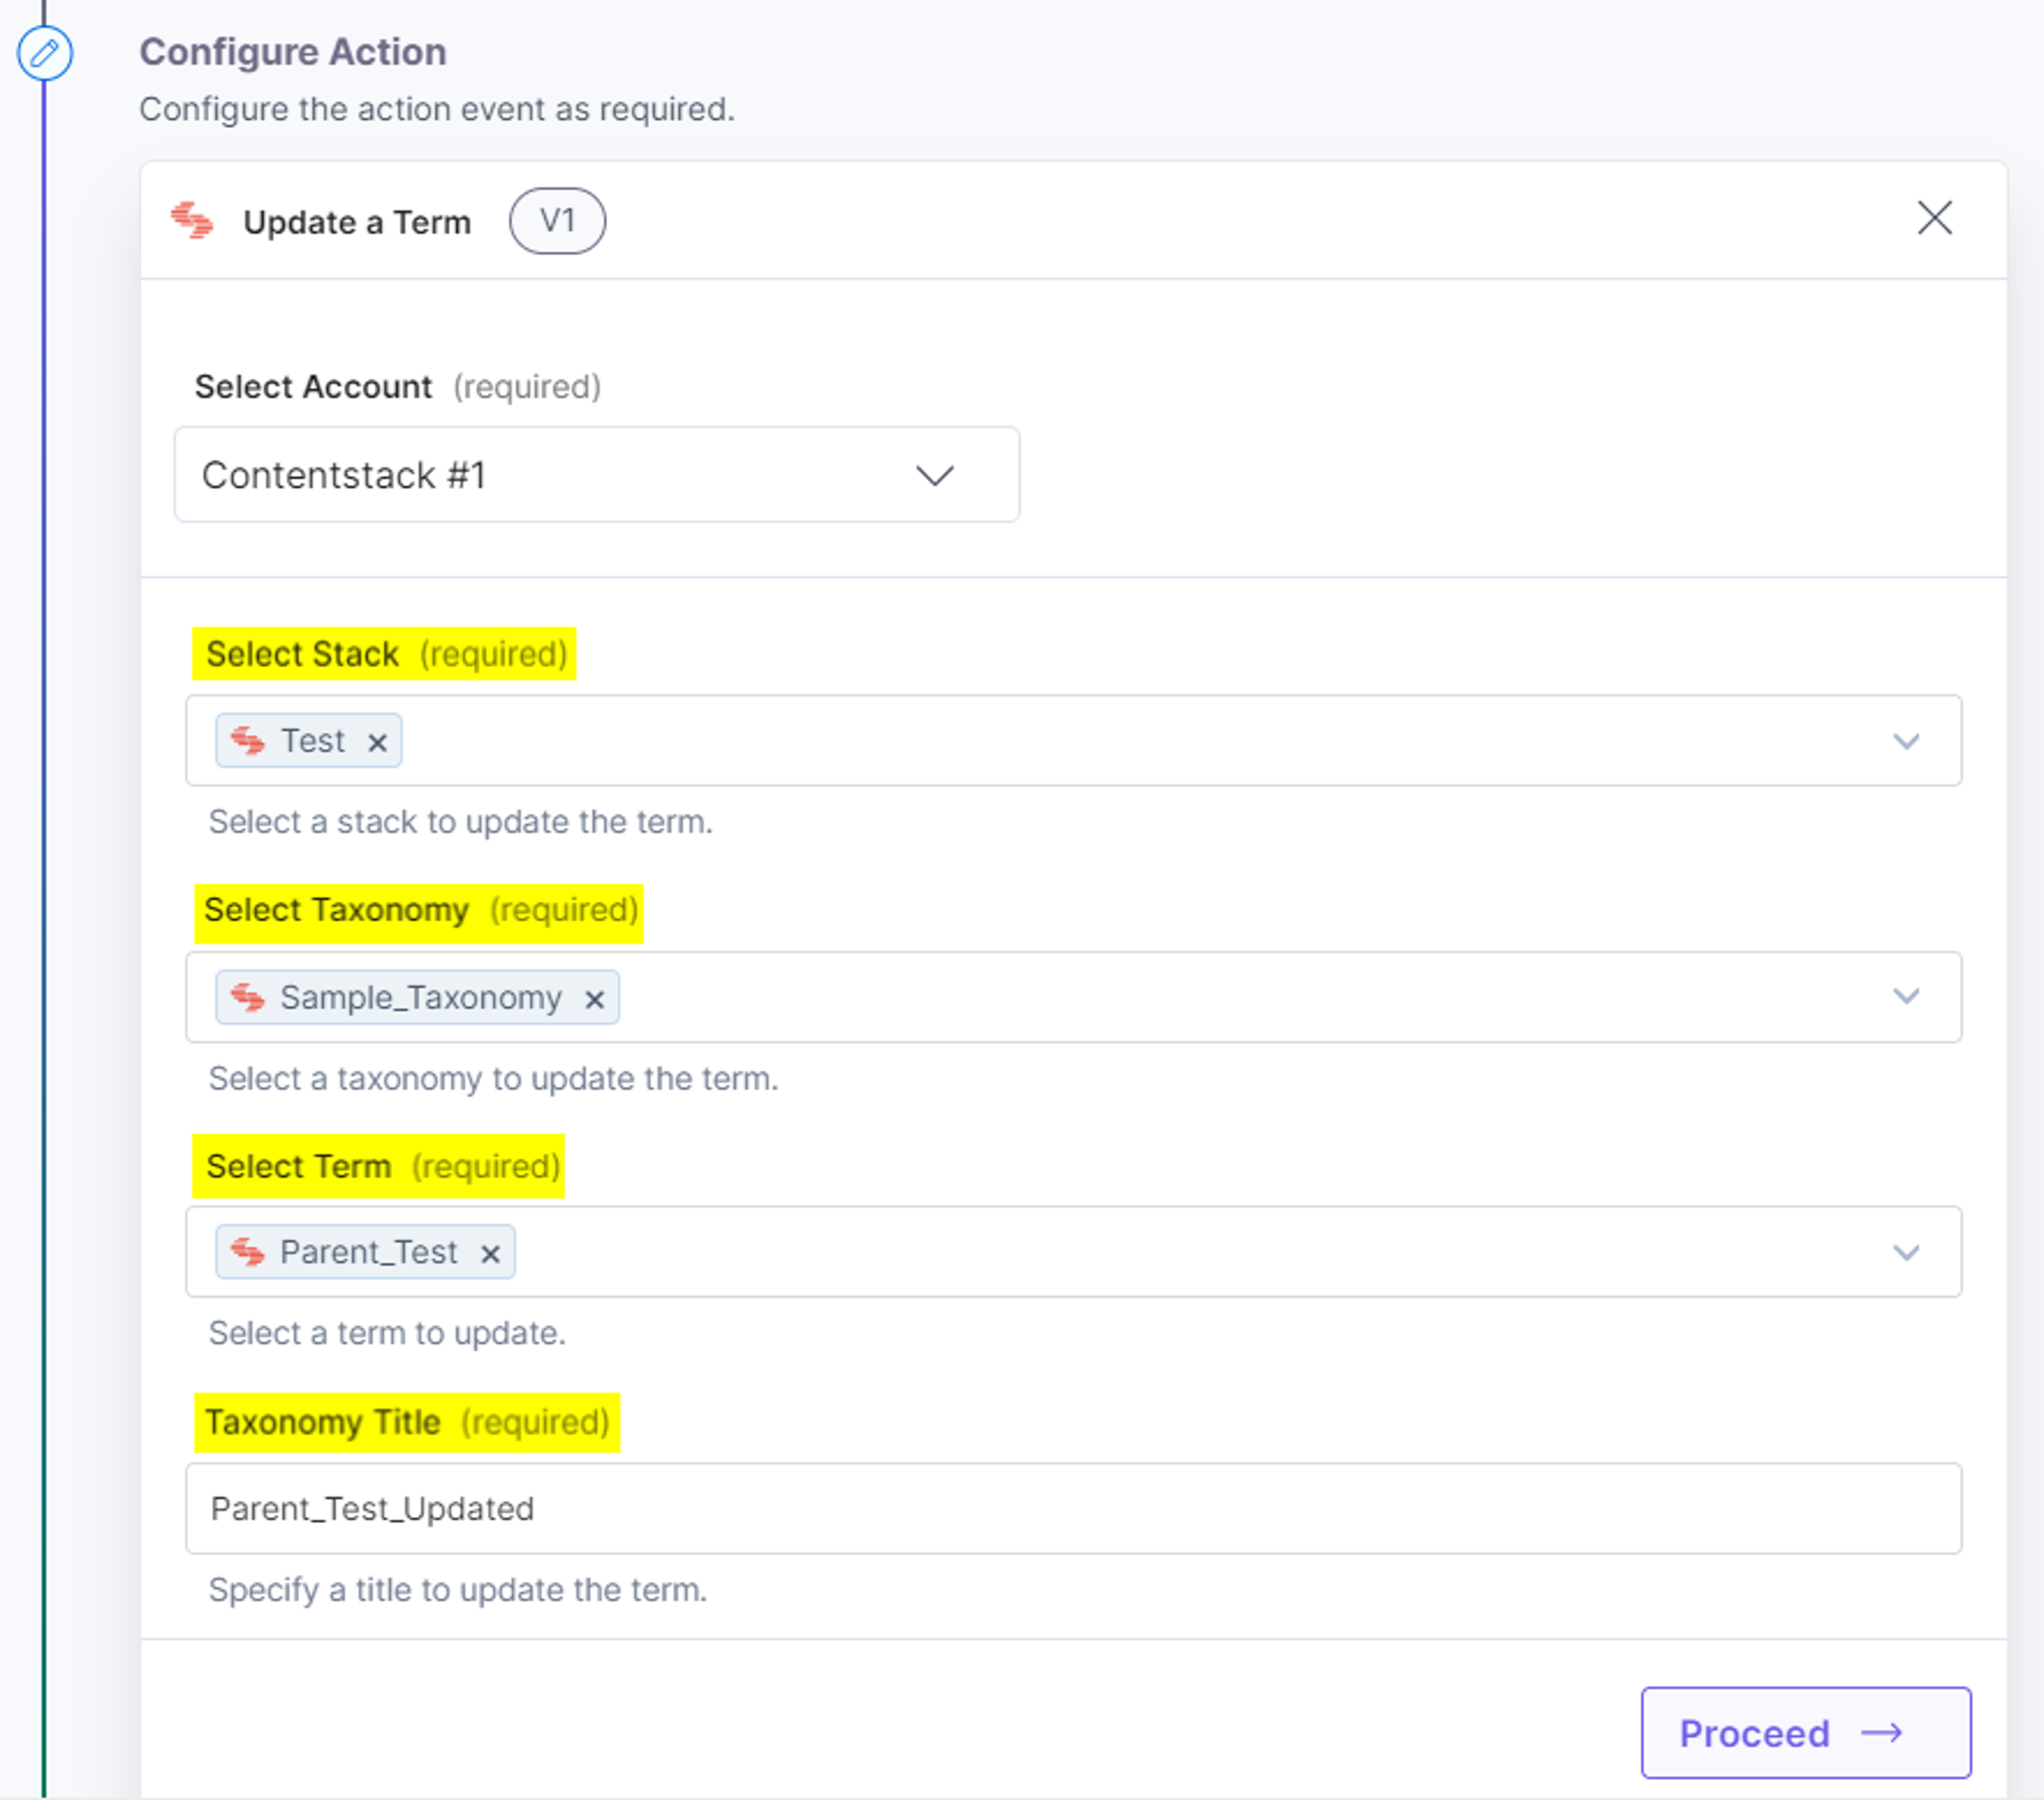Click the Proceed button

click(1805, 1733)
